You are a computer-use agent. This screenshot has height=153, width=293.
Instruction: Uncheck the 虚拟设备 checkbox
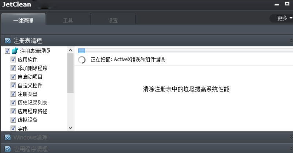click(13, 120)
